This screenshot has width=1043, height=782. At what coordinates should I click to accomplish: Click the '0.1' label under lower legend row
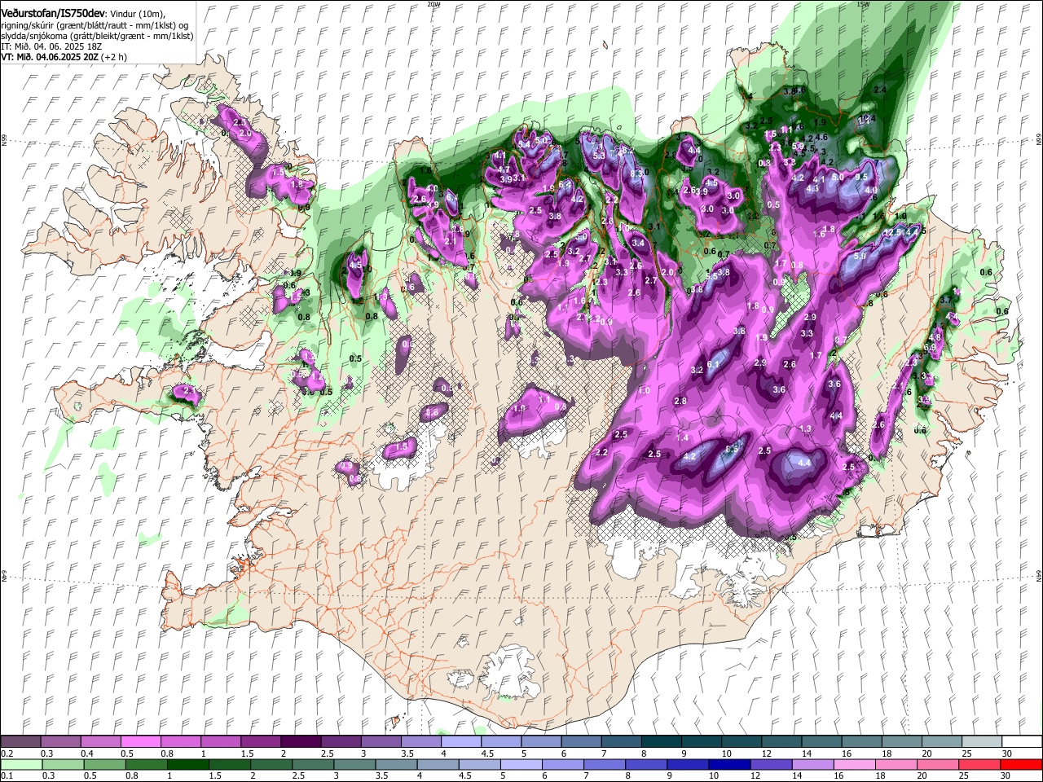tap(7, 776)
